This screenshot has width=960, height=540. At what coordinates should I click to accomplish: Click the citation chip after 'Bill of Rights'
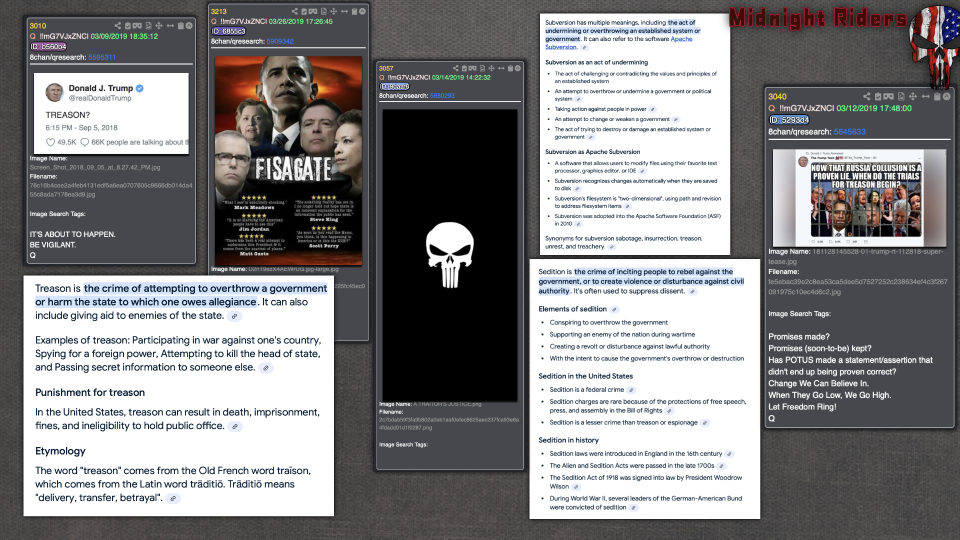pos(669,411)
